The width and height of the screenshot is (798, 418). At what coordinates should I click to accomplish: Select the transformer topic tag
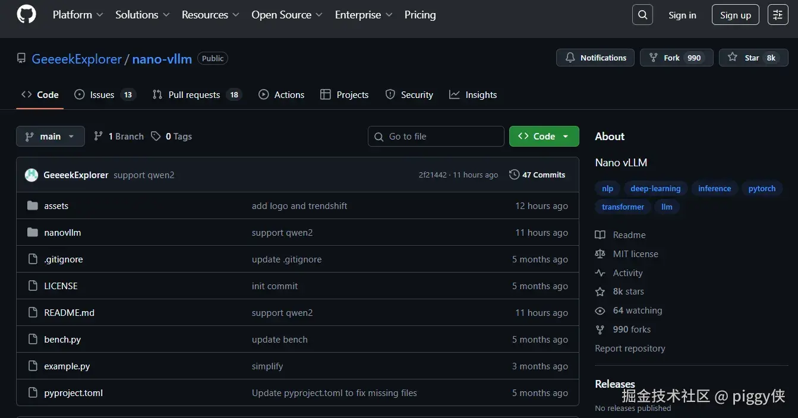click(x=623, y=207)
